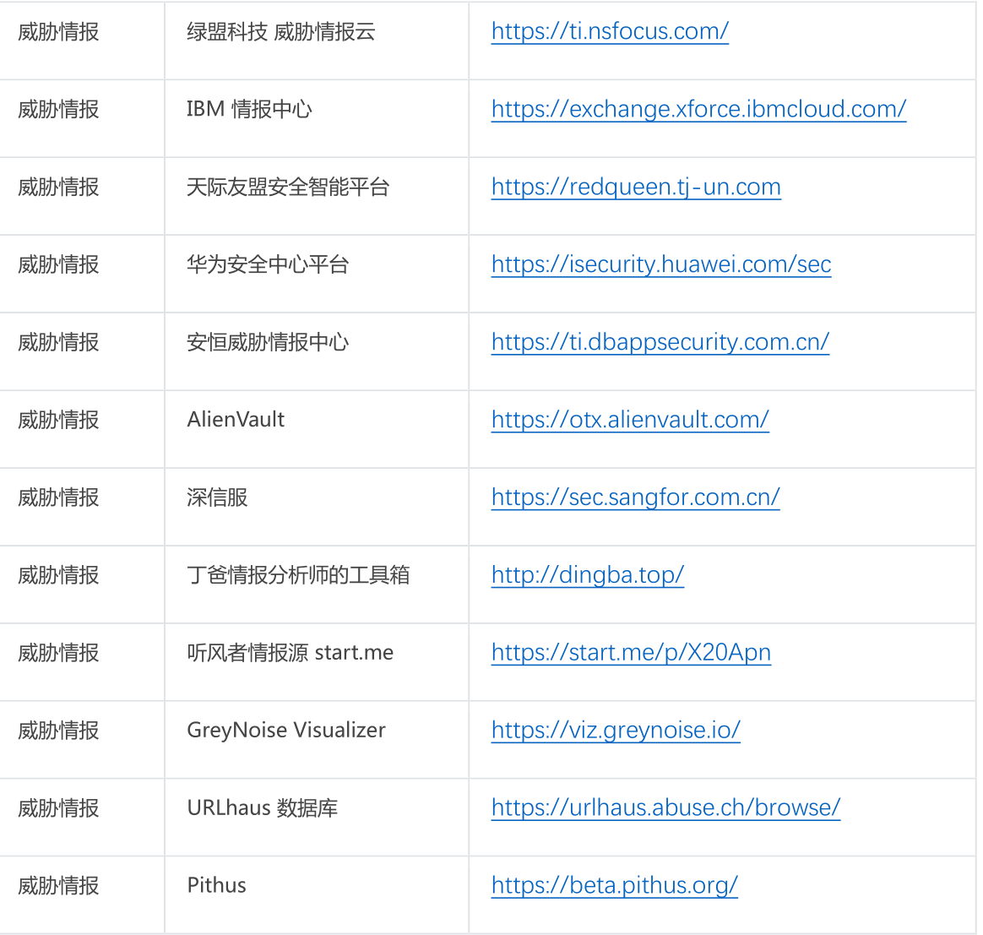Click the URLhaus 数据库 cell

(x=262, y=809)
